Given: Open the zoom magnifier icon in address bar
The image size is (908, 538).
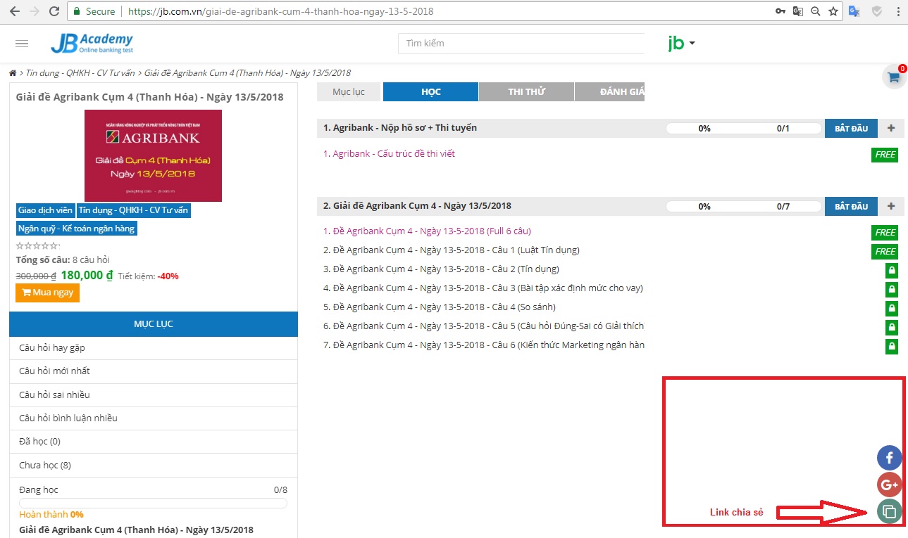Looking at the screenshot, I should click(816, 11).
